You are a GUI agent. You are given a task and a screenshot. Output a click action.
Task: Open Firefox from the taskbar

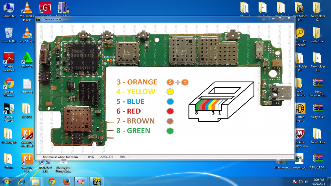tap(66, 181)
